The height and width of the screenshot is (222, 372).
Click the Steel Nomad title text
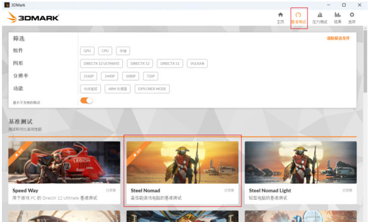(x=145, y=190)
